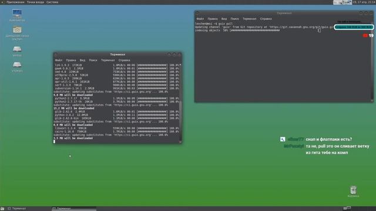Click the workspace switcher icon in bottom panel
The width and height of the screenshot is (376, 211).
pyautogui.click(x=347, y=209)
